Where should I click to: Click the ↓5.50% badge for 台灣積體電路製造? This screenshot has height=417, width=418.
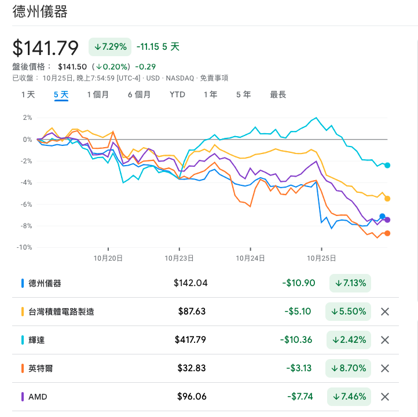point(348,312)
